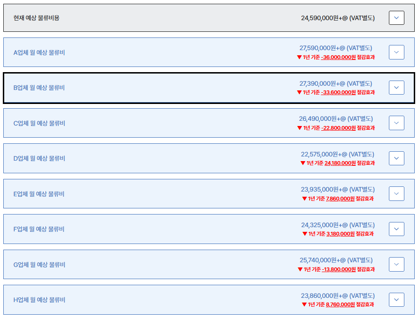
Task: Unfold F업체 details with its chevron
Action: [x=396, y=229]
